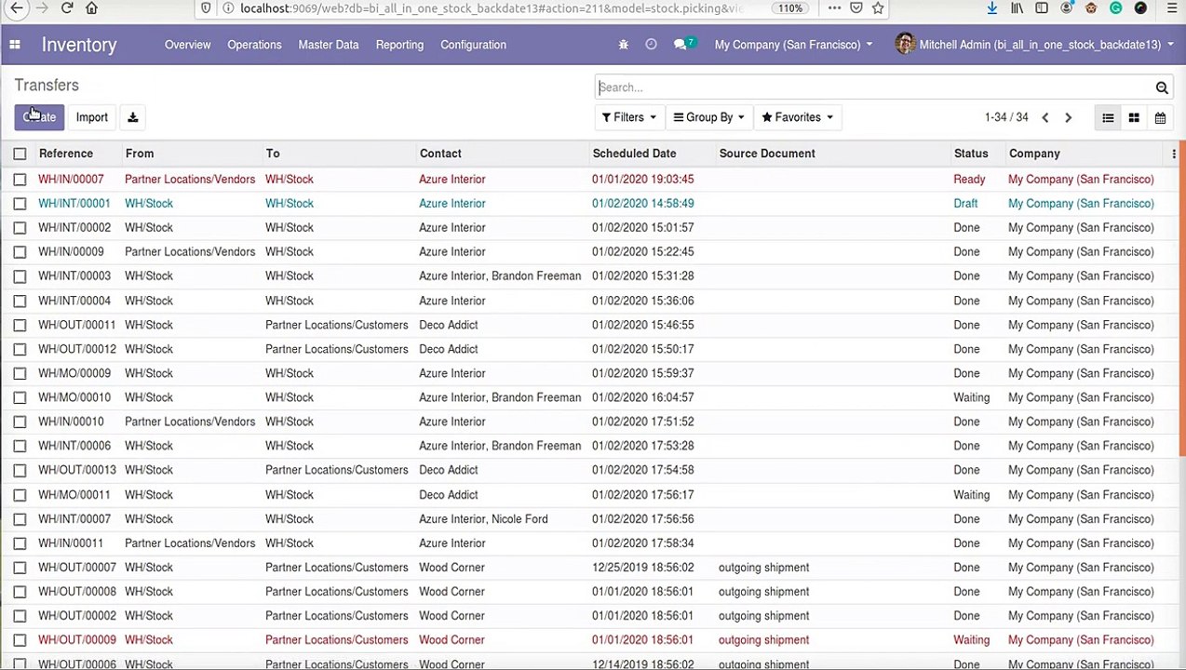1186x670 pixels.
Task: Bookmark this page with star icon
Action: coord(878,8)
